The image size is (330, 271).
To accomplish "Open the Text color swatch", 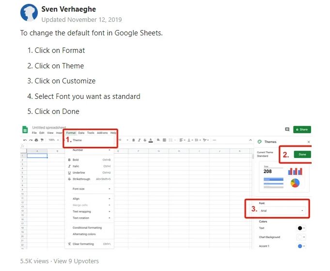I will pos(301,228).
